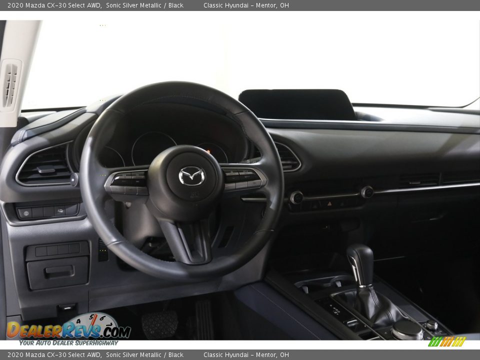Click the hazard warning triangle button
Viewport: 480px width, 360px height.
(330, 204)
